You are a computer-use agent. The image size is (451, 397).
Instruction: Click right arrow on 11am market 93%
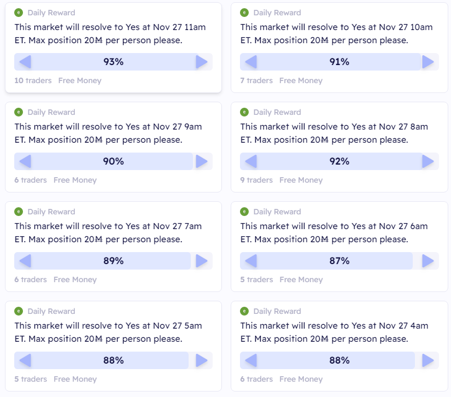coord(202,62)
